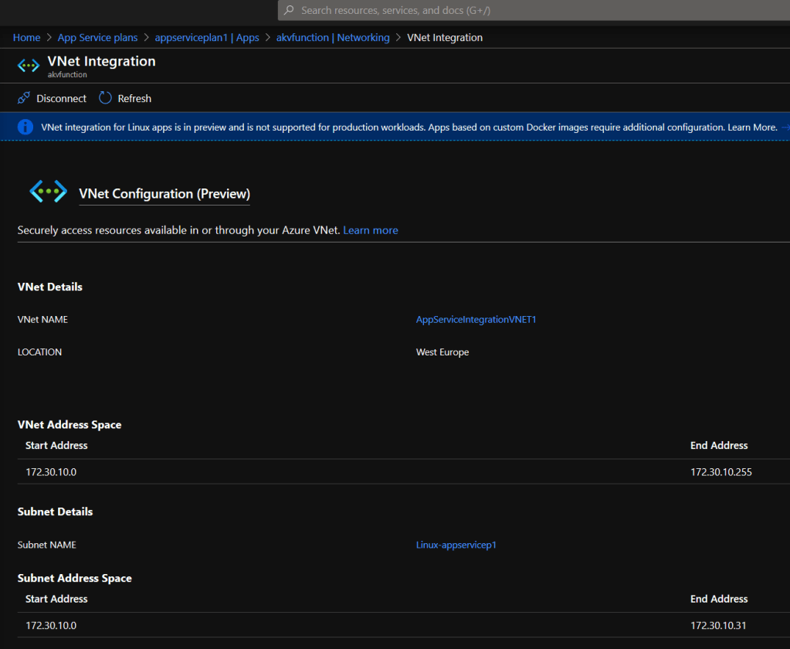Click the arrow icon at banner end

point(785,127)
